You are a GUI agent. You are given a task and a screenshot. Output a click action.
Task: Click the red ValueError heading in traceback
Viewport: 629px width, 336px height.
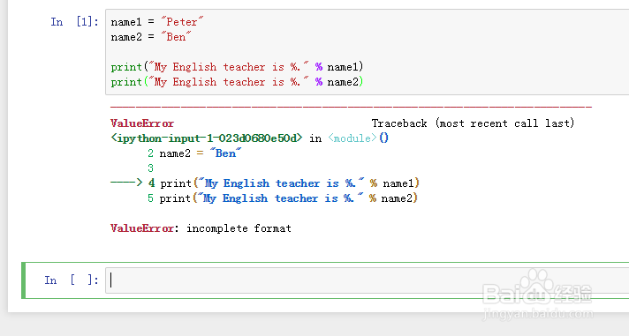point(142,123)
